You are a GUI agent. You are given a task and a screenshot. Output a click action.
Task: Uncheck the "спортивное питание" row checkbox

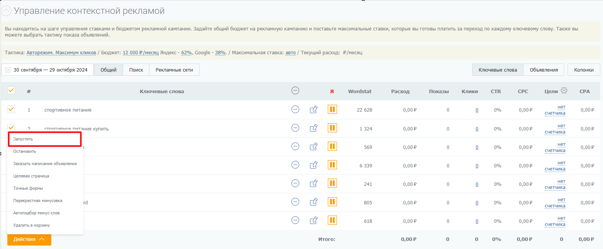point(11,109)
